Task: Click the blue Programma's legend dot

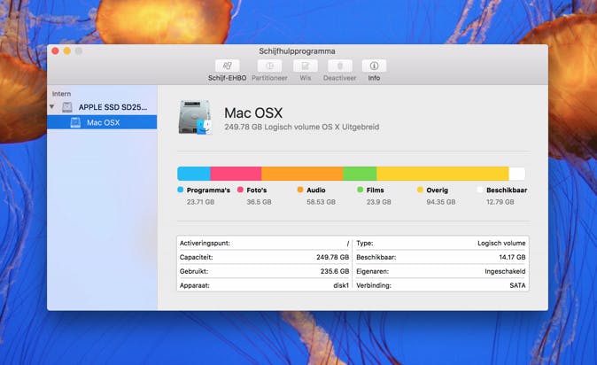Action: [x=181, y=190]
